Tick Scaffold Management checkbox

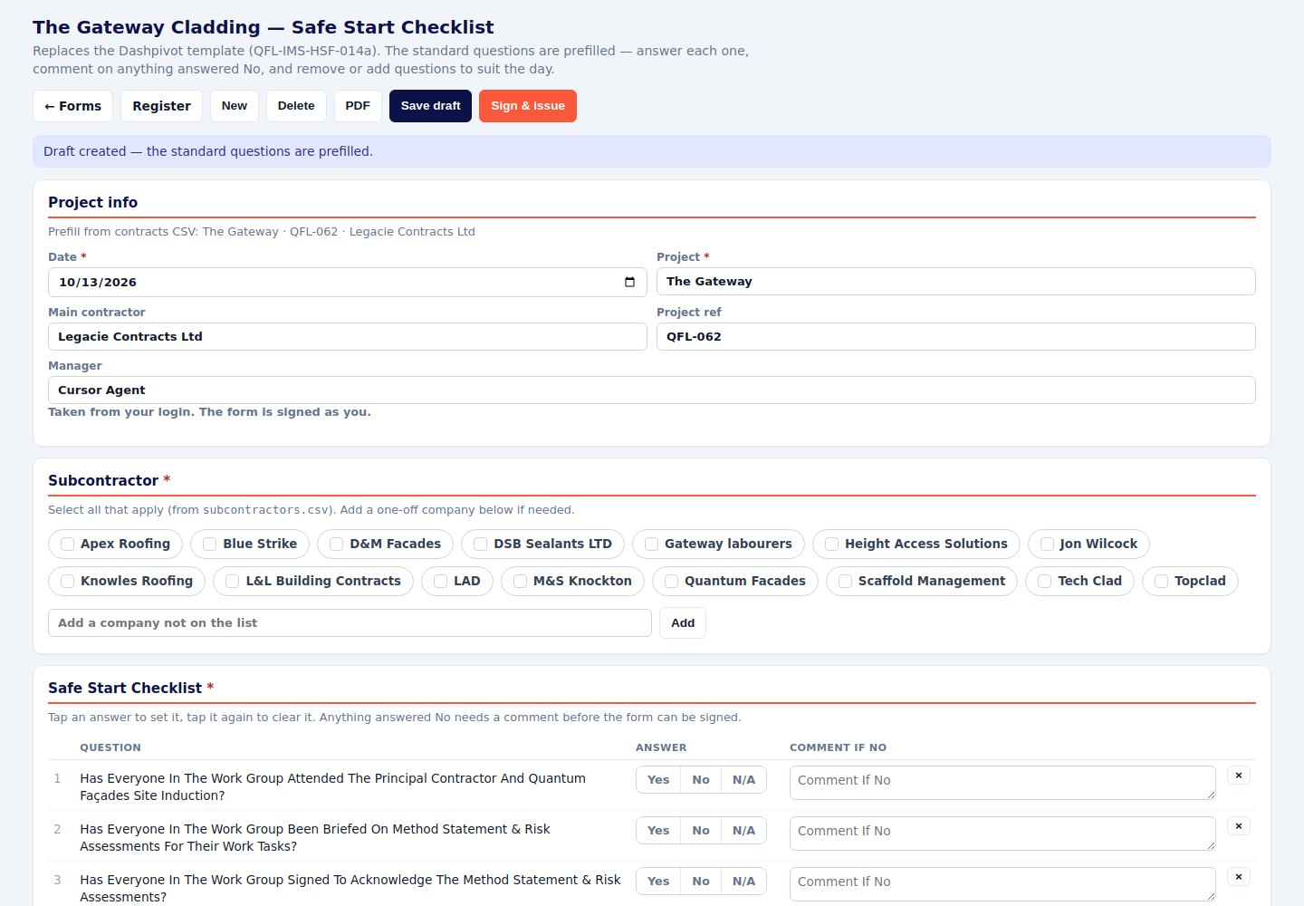click(x=846, y=581)
